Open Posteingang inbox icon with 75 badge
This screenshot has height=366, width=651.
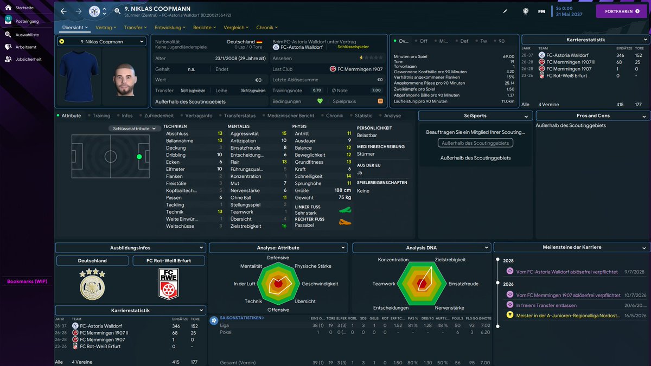point(8,20)
